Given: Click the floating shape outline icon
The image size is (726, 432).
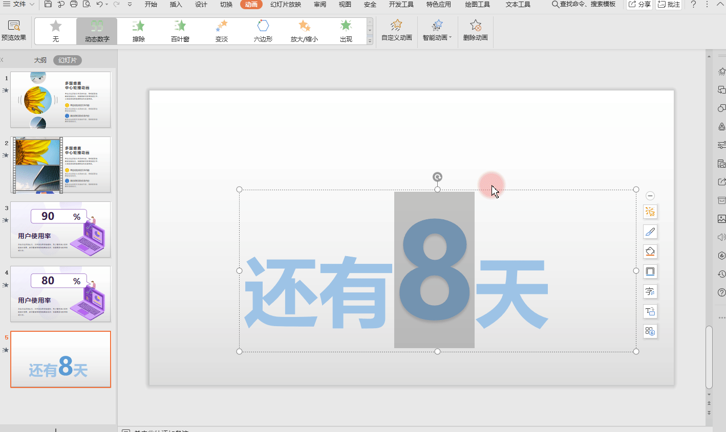Looking at the screenshot, I should [650, 271].
